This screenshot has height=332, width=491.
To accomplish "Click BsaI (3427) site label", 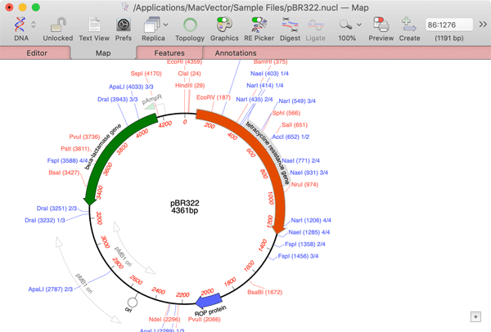I will [64, 173].
